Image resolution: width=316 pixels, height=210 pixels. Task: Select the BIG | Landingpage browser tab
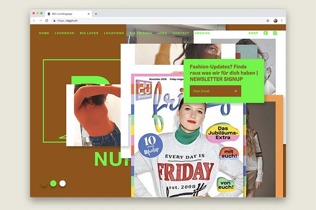[68, 14]
